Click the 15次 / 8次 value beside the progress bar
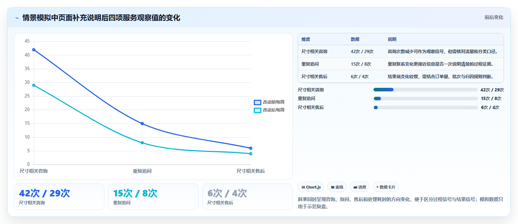 tap(491, 99)
